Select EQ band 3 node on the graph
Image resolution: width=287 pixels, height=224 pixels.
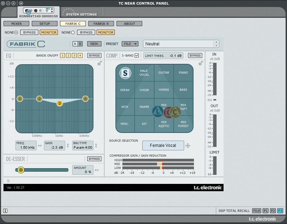pyautogui.click(x=59, y=103)
